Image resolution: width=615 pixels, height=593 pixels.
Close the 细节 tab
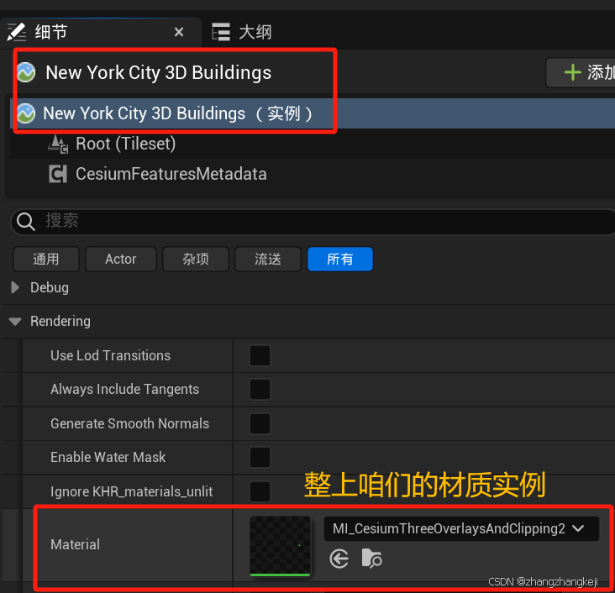[179, 32]
